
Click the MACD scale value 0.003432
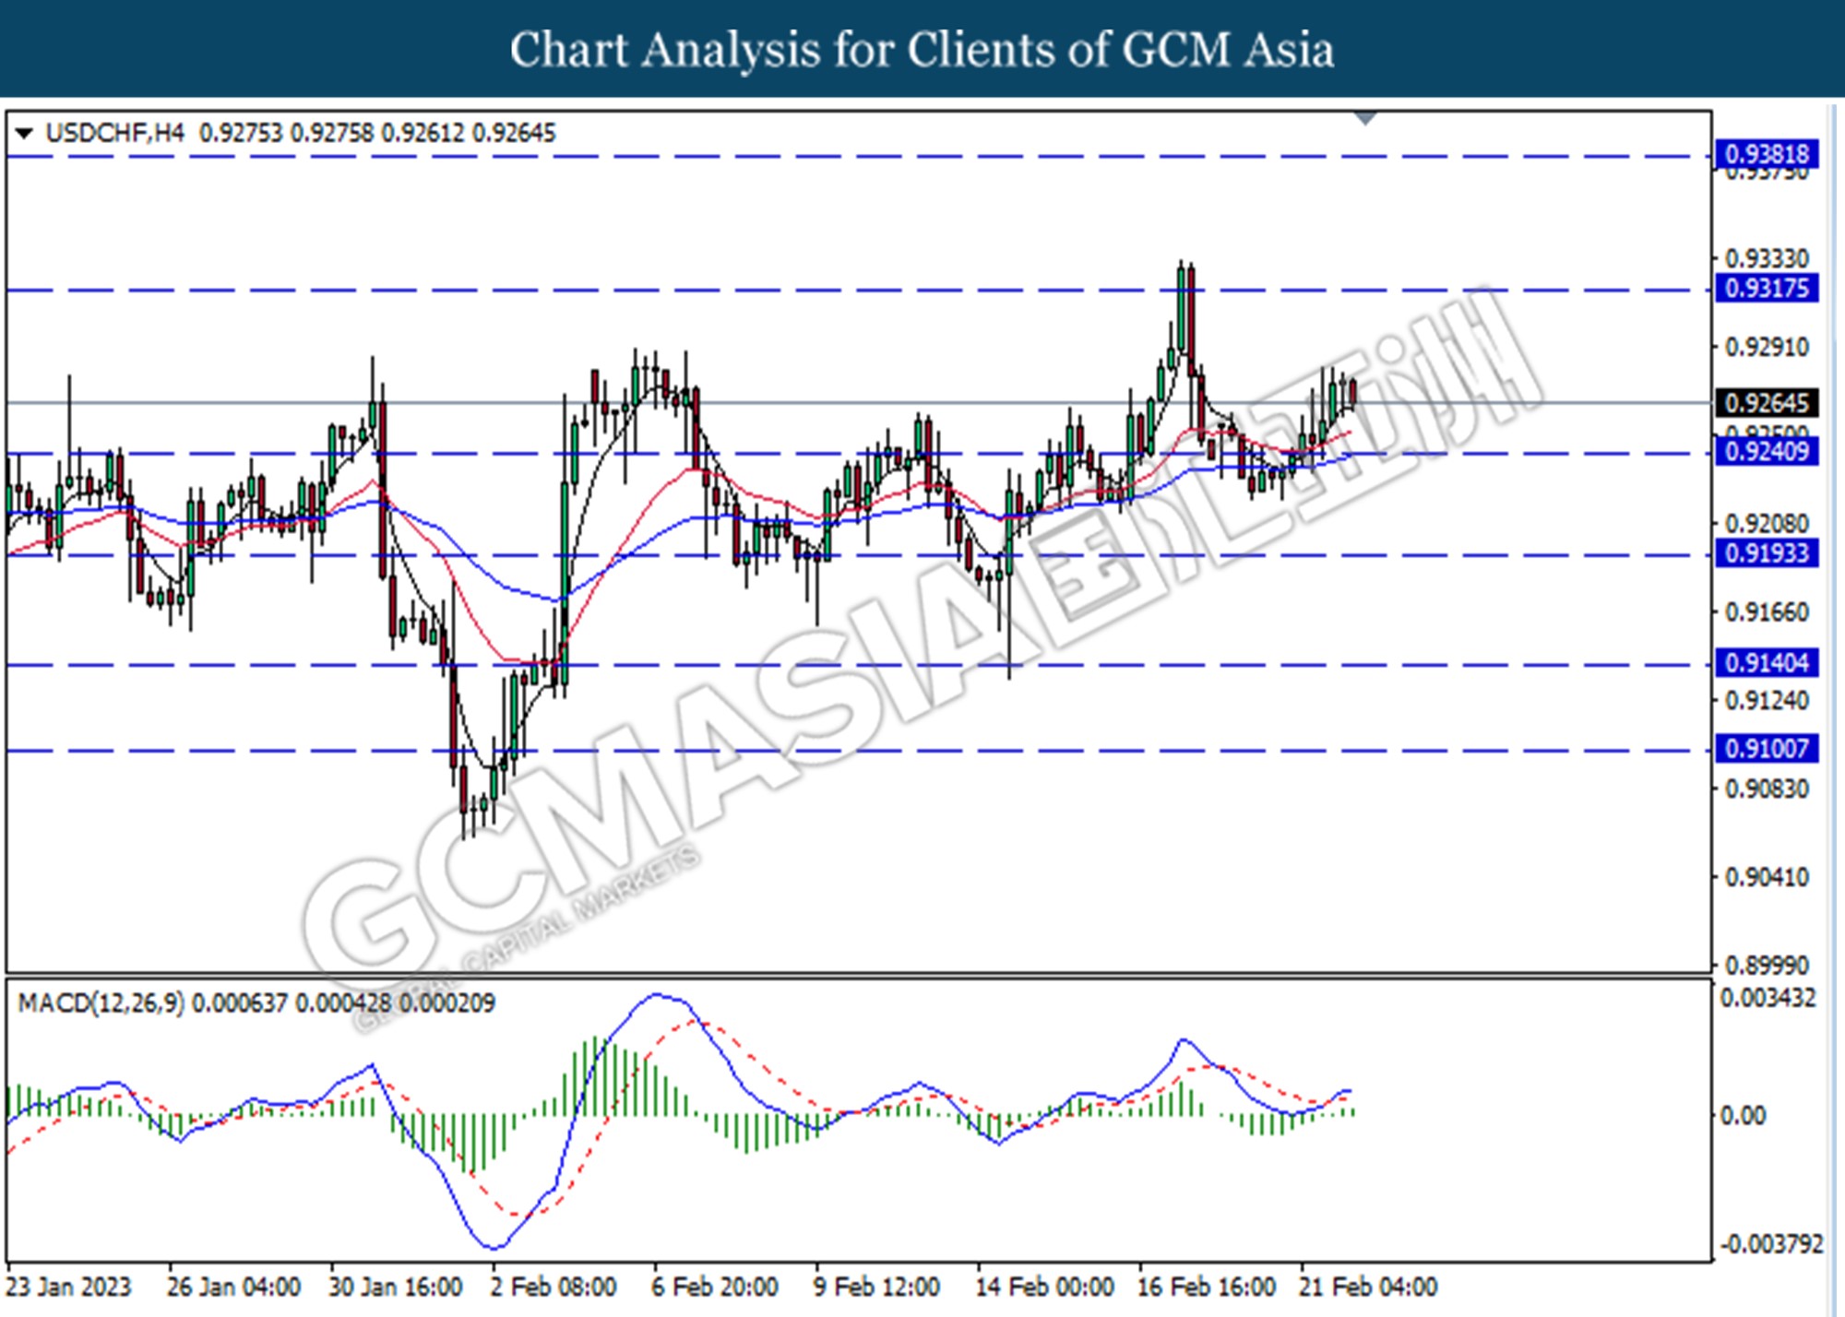pos(1768,998)
